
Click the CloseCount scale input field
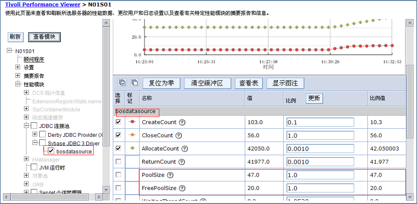[320, 136]
